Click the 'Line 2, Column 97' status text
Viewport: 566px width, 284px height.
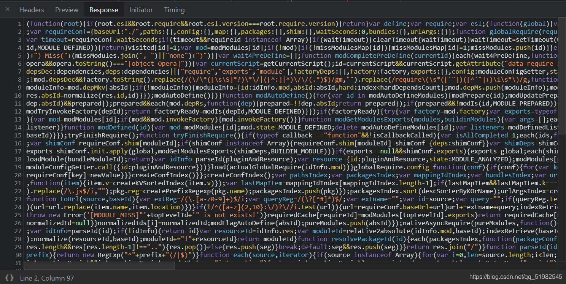point(47,278)
